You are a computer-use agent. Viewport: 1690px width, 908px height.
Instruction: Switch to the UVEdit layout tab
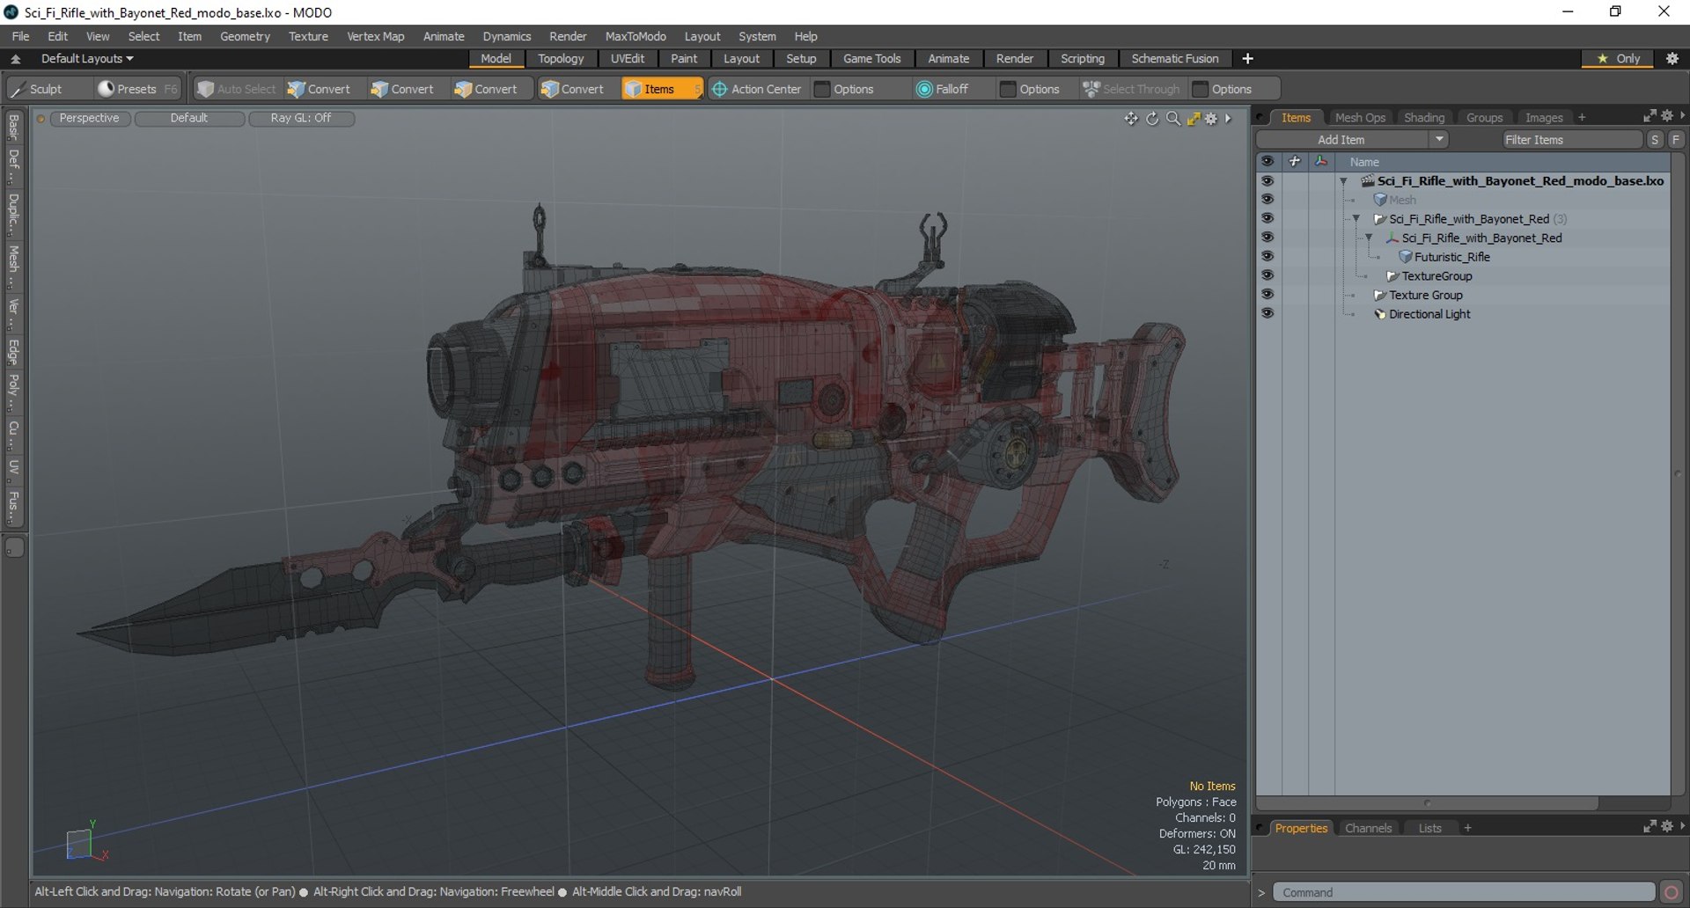pos(628,59)
